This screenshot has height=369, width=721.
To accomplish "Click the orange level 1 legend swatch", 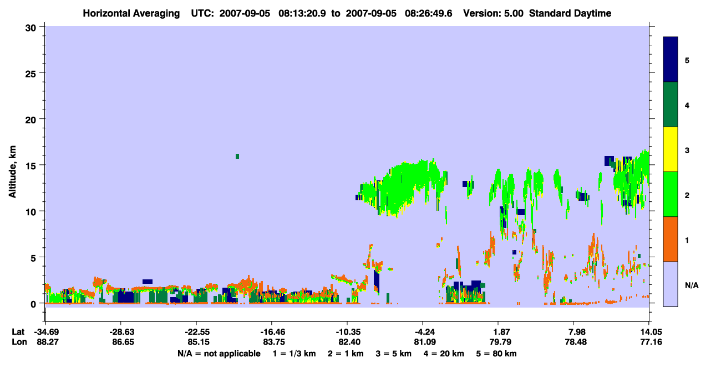I will [x=671, y=239].
